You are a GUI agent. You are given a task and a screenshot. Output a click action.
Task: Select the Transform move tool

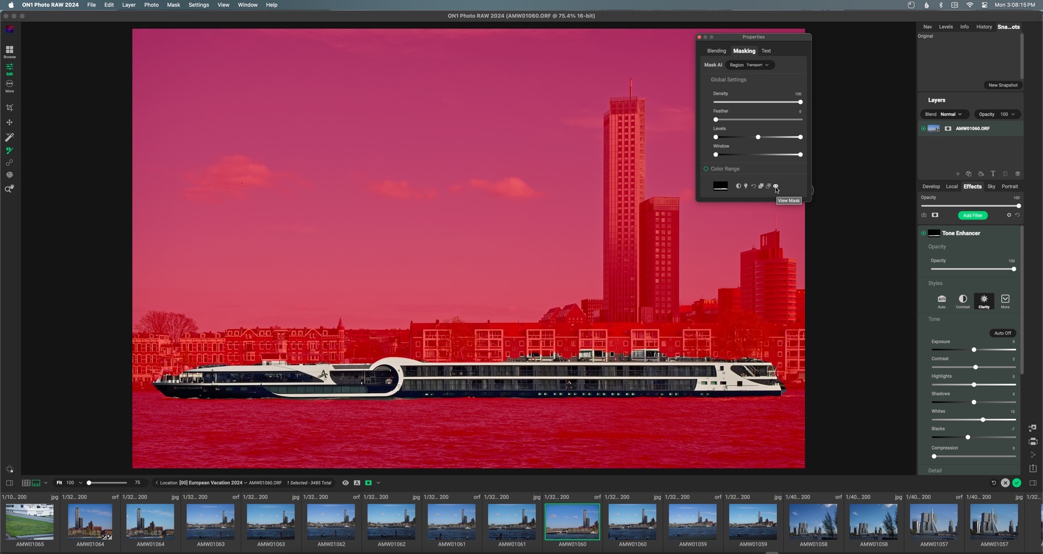point(9,123)
